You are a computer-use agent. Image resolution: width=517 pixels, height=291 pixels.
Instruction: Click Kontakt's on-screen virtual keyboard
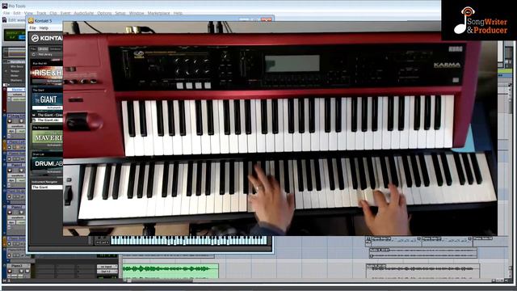pos(188,241)
